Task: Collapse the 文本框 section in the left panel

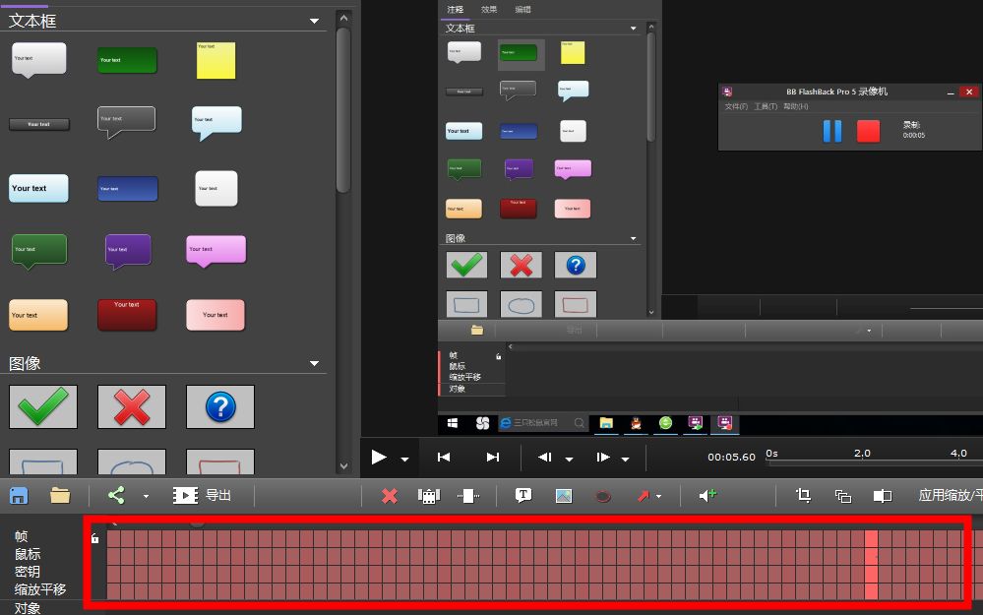Action: click(x=314, y=21)
